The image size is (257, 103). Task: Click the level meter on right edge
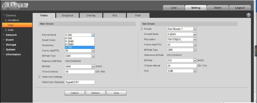point(256,51)
